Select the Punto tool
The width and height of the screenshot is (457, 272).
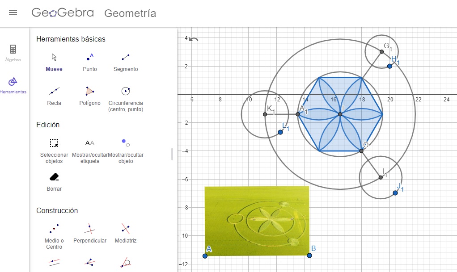(x=90, y=63)
